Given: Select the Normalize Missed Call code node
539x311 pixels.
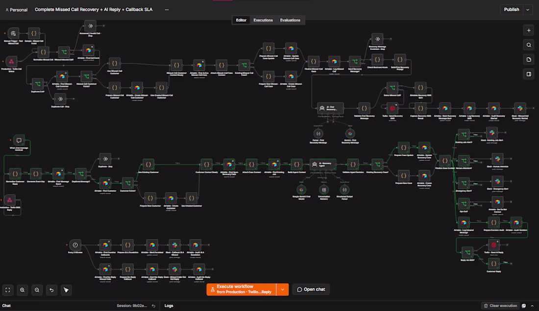Looking at the screenshot, I should [43, 52].
